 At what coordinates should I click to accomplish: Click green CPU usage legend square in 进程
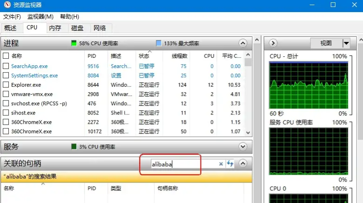(74, 43)
